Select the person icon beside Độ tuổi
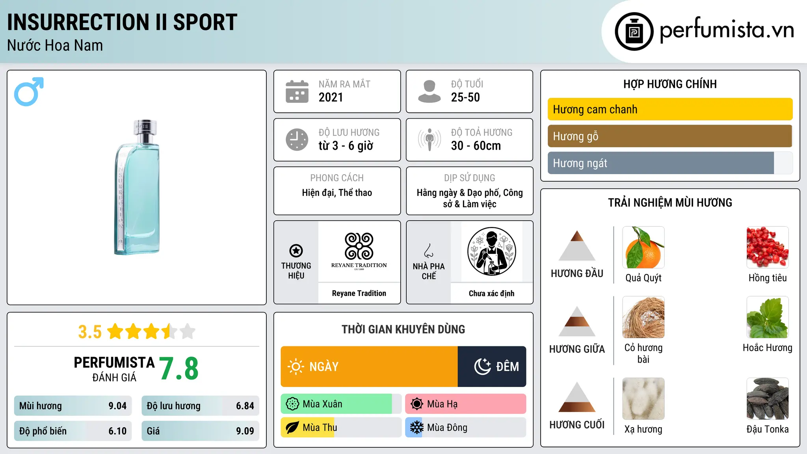Image resolution: width=807 pixels, height=454 pixels. (430, 91)
